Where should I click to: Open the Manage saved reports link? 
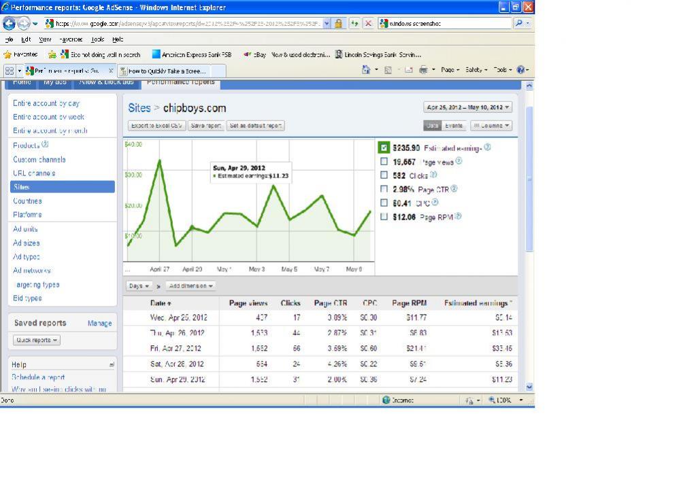(x=99, y=323)
